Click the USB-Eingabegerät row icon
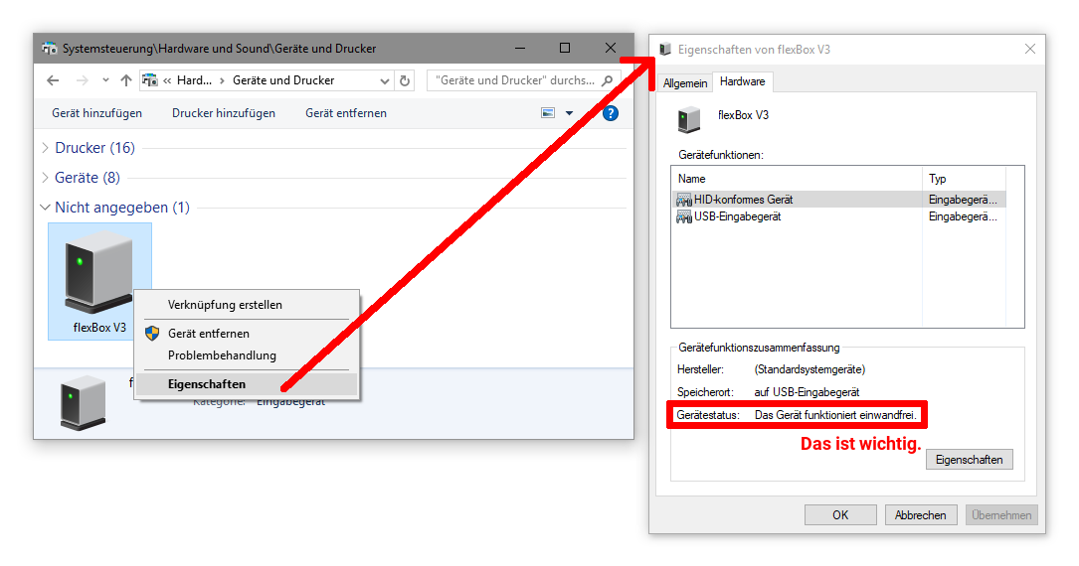 (683, 216)
